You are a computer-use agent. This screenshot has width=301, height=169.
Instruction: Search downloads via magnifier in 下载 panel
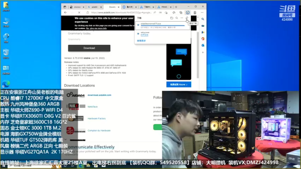tap(176, 18)
